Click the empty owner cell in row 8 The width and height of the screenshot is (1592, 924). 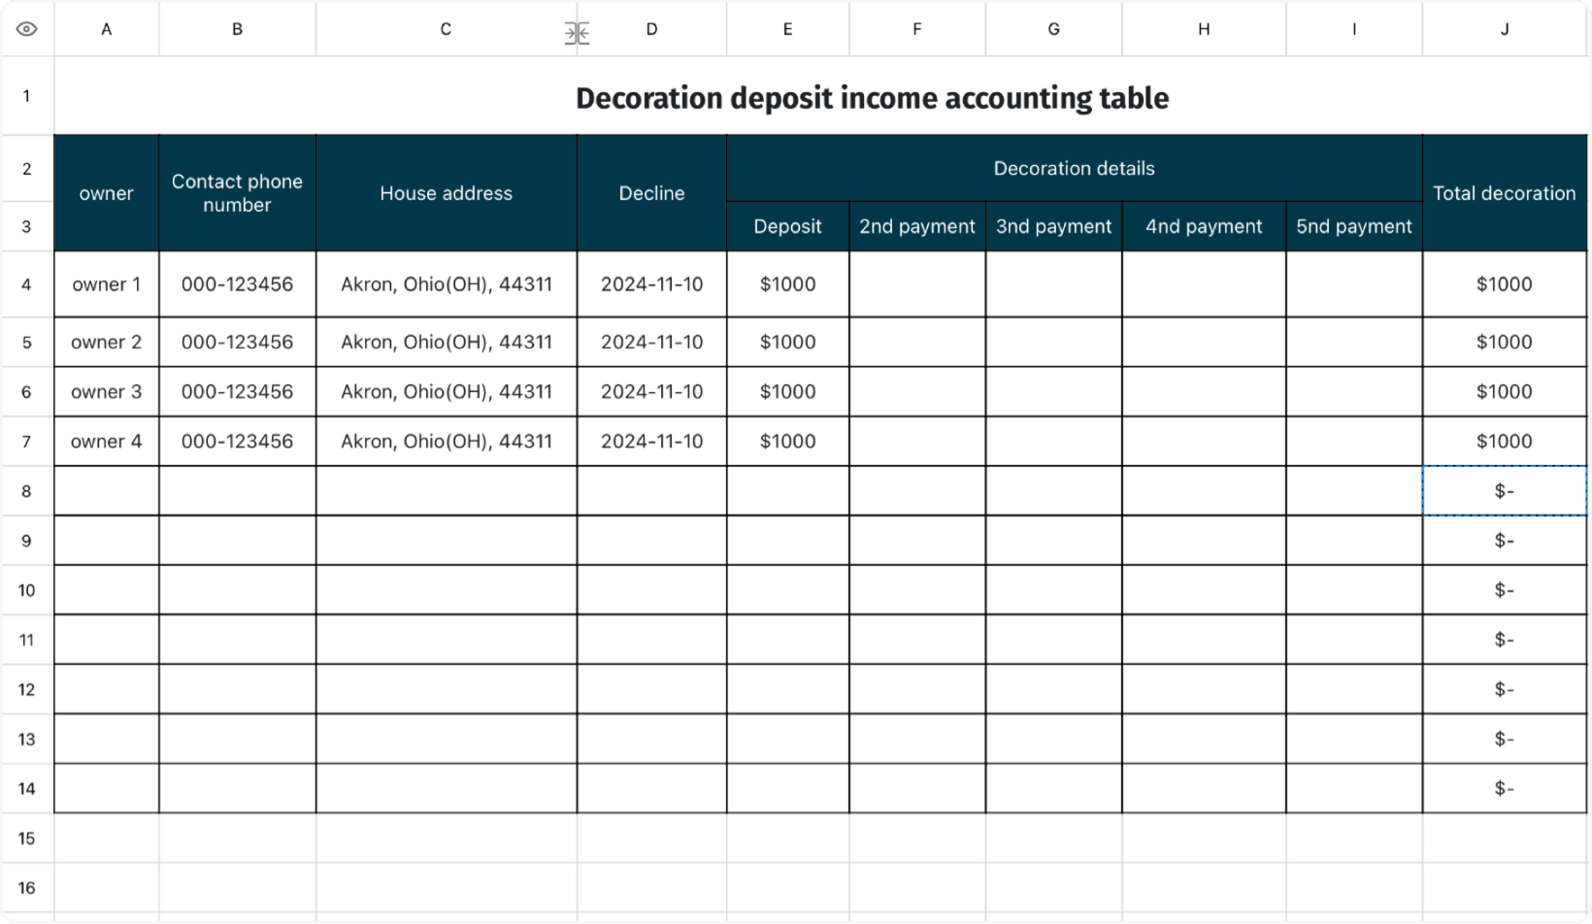(x=107, y=491)
